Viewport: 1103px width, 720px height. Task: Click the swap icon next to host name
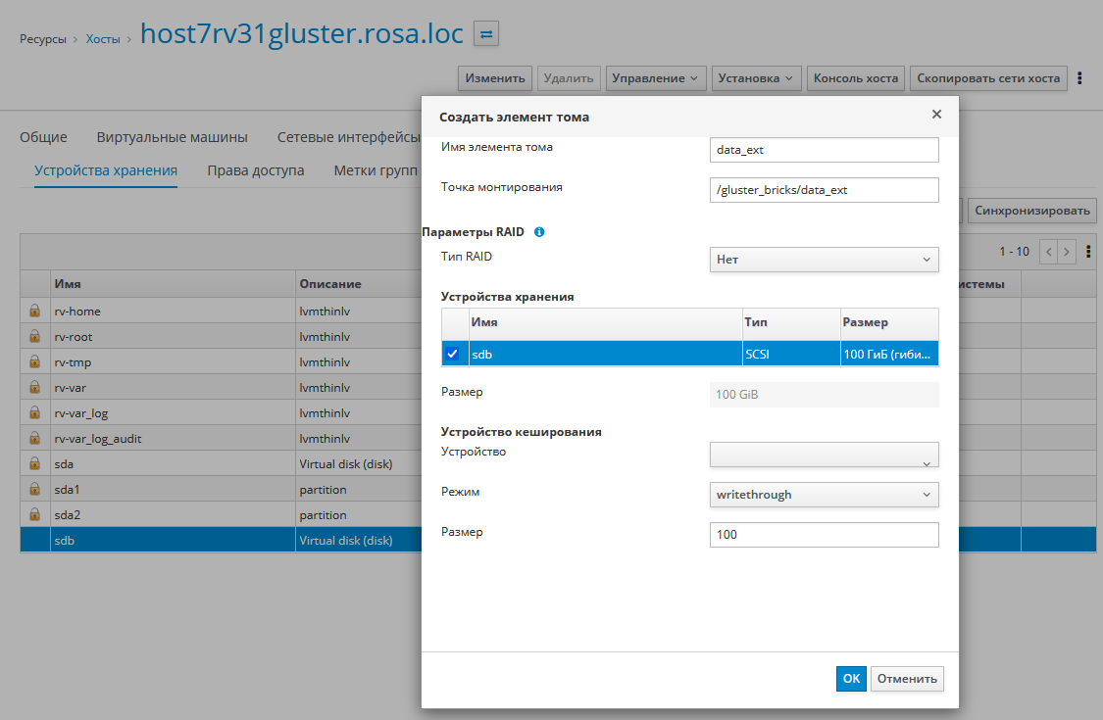click(486, 34)
